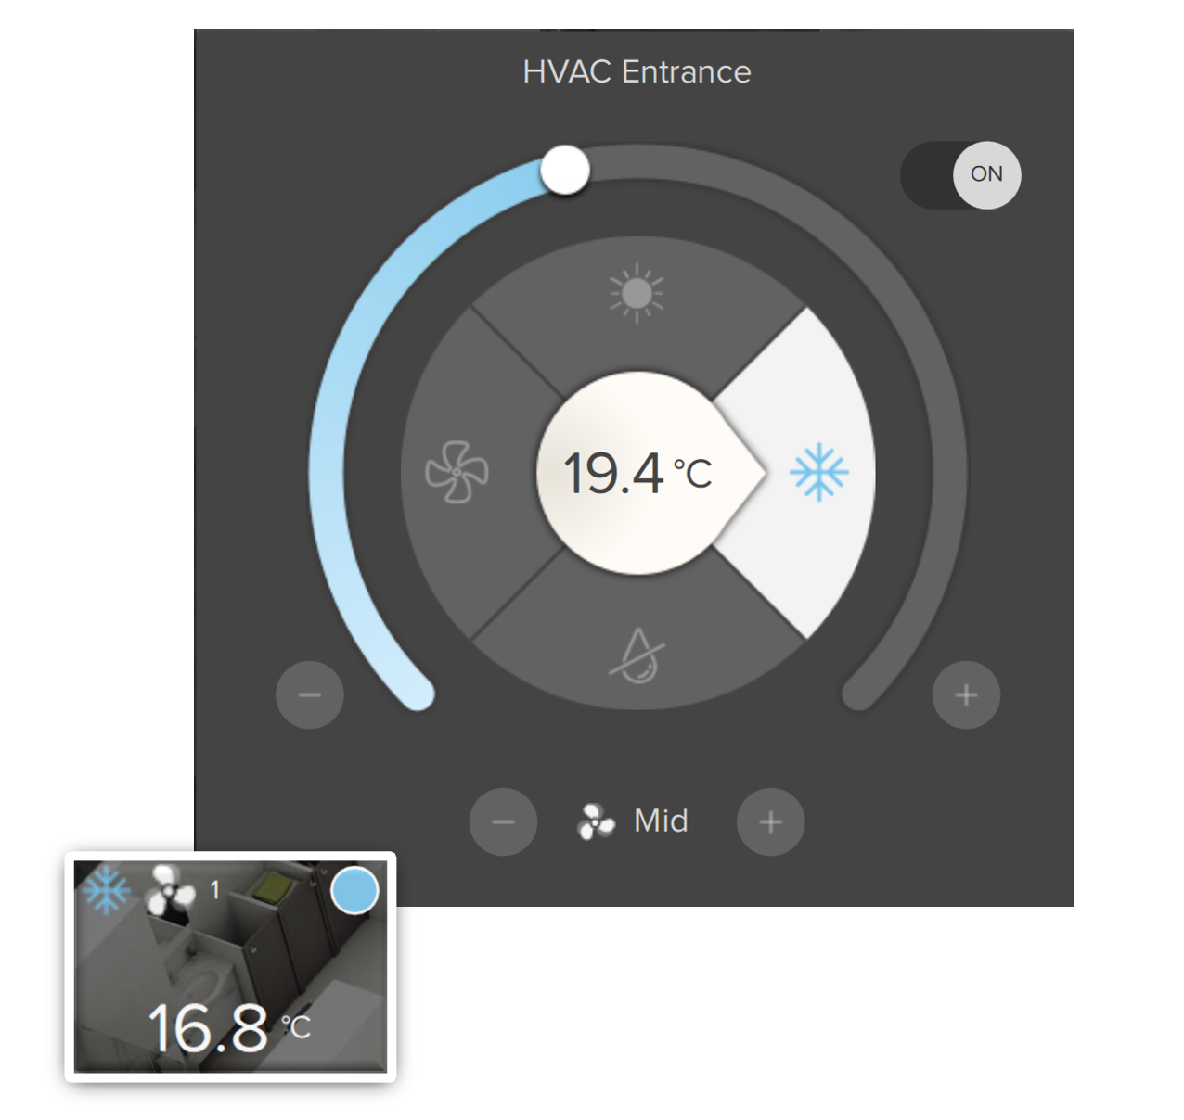Increase temperature with the plus button

[x=966, y=694]
